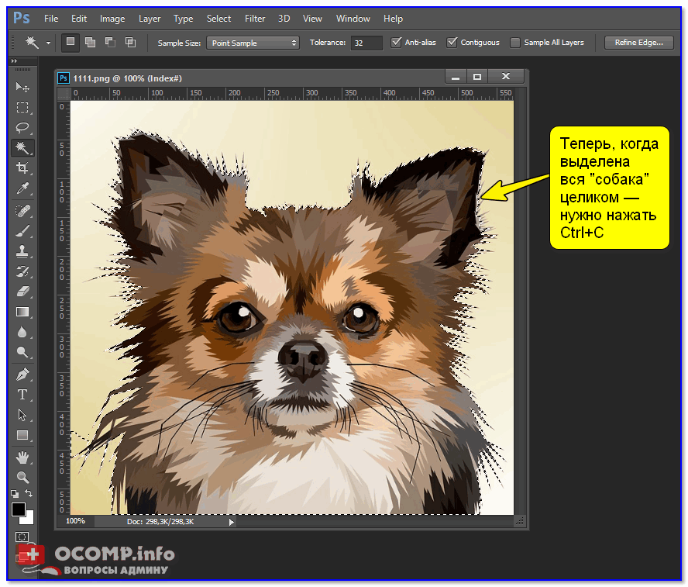Image resolution: width=688 pixels, height=587 pixels.
Task: Select the Horizontal Type tool
Action: (x=22, y=394)
